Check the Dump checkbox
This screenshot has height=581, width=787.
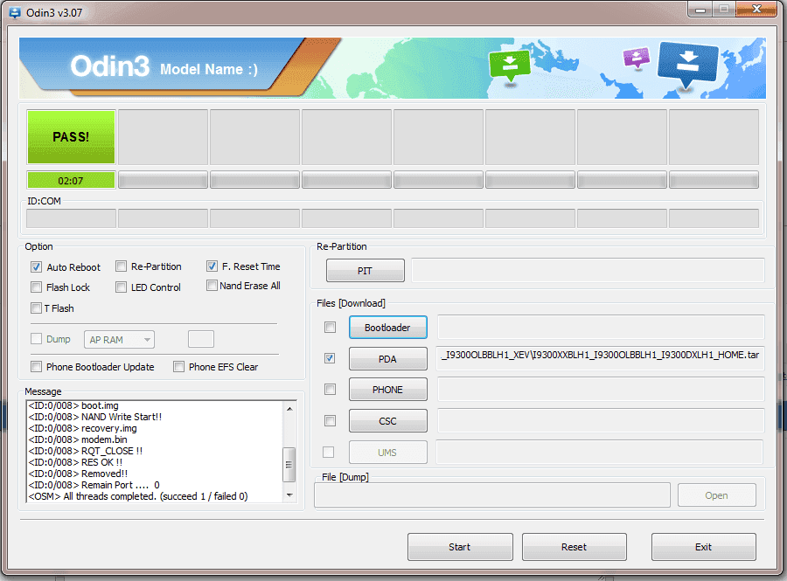point(36,338)
